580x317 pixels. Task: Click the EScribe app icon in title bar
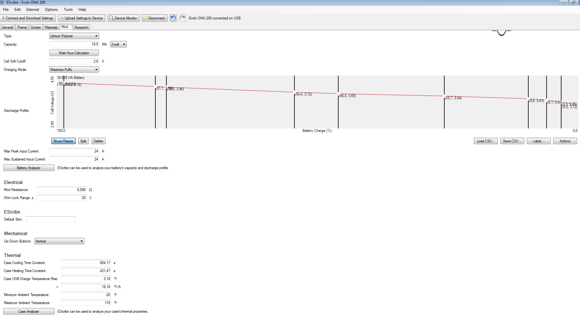pyautogui.click(x=2, y=2)
